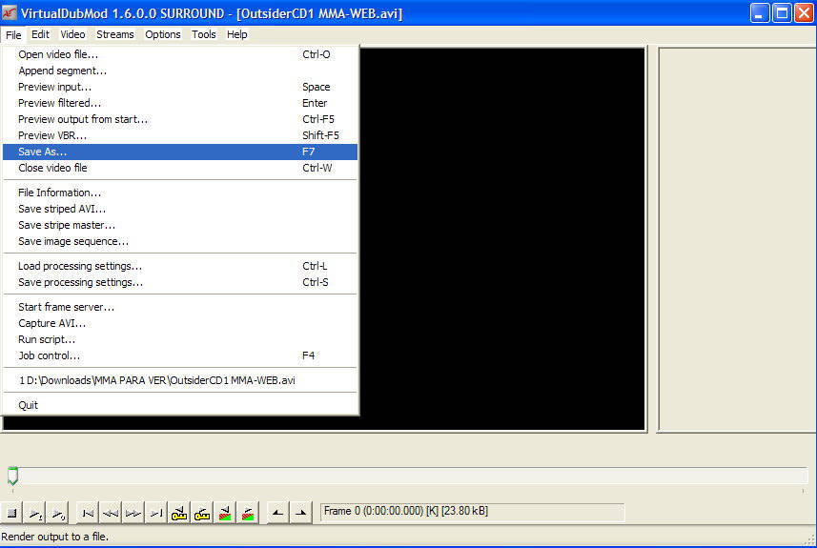Play the output video preview
Image resolution: width=817 pixels, height=548 pixels.
click(x=57, y=513)
